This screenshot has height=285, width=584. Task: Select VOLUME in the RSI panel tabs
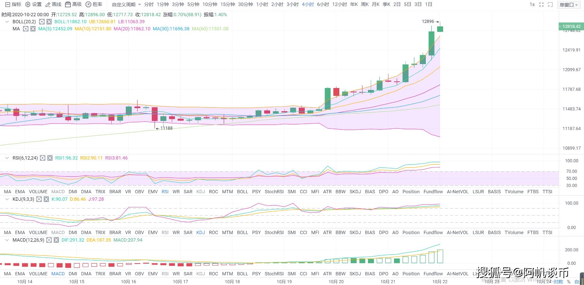[38, 192]
